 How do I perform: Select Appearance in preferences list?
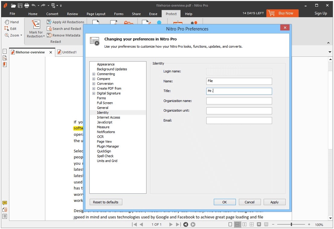point(106,64)
